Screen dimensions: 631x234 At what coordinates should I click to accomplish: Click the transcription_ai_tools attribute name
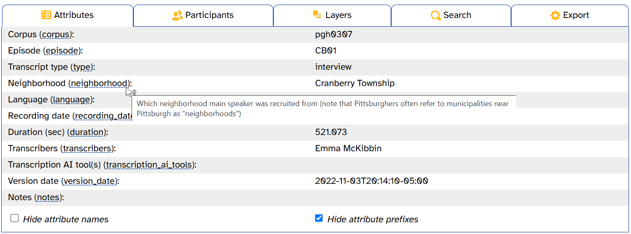[x=149, y=165]
